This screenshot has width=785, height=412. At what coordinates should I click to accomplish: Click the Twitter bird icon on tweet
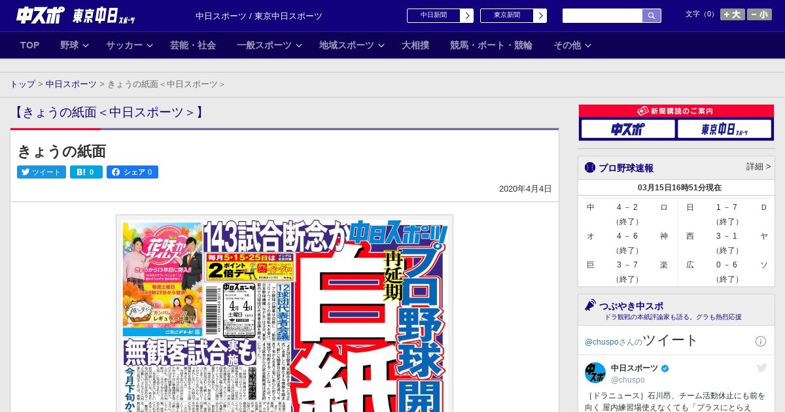(761, 368)
